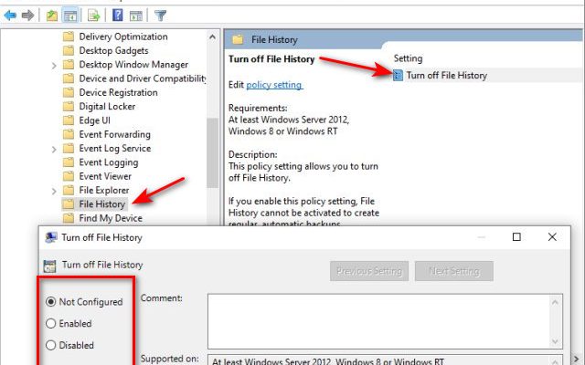This screenshot has height=365, width=585.
Task: Click the Setting column header
Action: coord(409,58)
